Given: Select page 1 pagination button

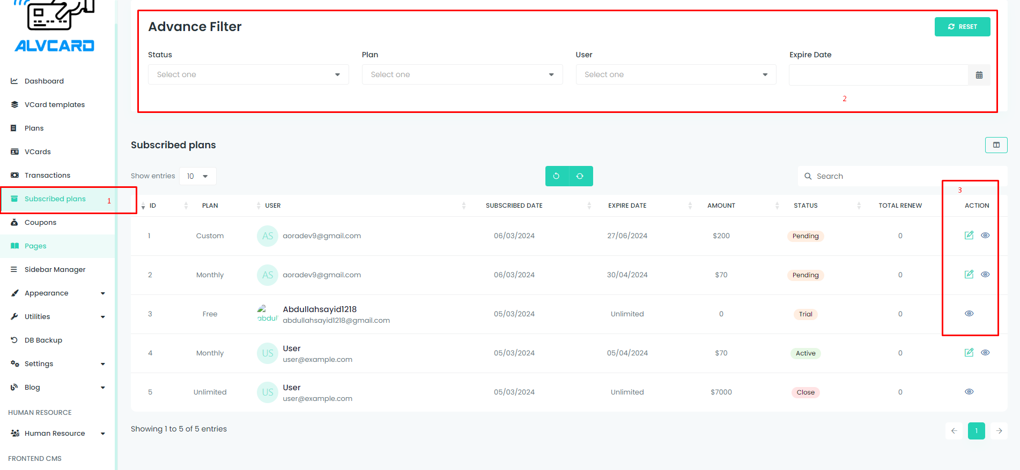Looking at the screenshot, I should 977,431.
